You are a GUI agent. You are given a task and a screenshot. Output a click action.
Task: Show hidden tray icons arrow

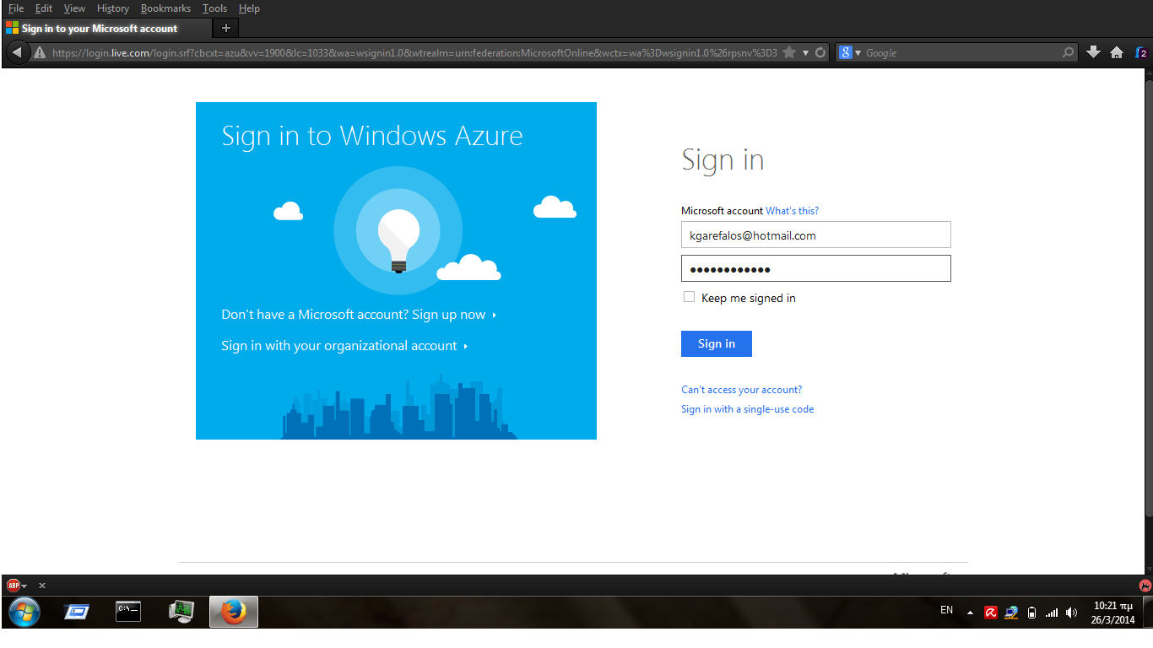pos(970,613)
